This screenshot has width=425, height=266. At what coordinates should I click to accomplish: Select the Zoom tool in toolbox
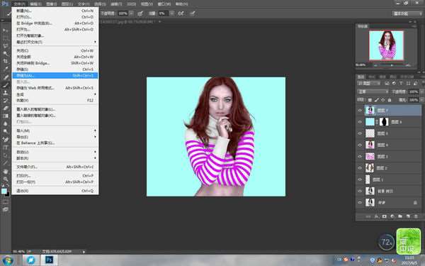(6, 179)
